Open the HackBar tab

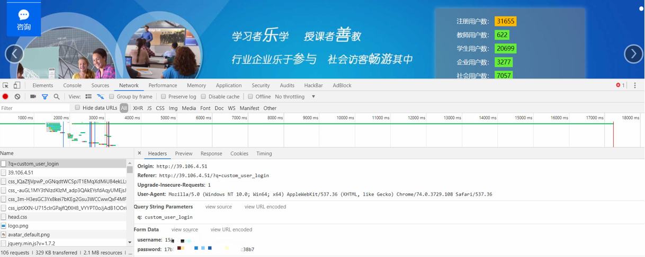tap(313, 85)
